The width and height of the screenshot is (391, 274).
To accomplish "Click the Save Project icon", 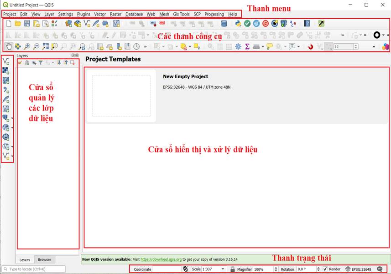I will point(27,24).
